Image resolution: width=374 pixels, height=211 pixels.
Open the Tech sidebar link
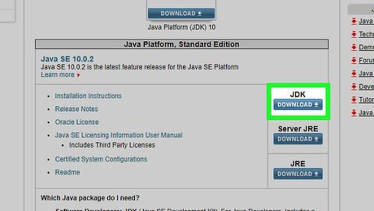point(366,35)
